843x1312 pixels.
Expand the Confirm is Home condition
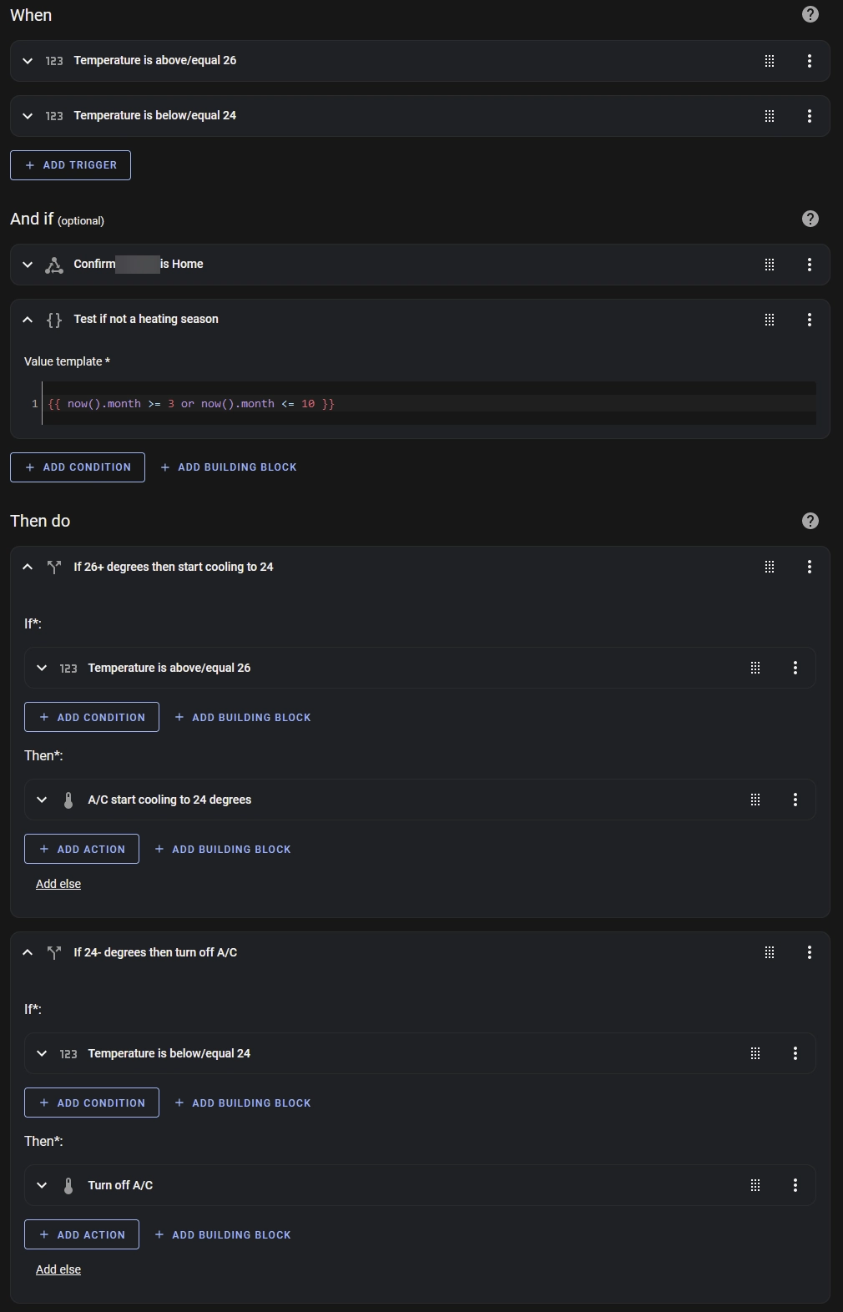(28, 265)
